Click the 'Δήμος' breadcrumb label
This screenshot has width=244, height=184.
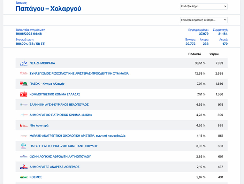21,2
